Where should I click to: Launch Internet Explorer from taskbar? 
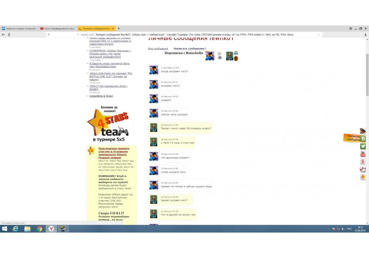click(x=15, y=229)
